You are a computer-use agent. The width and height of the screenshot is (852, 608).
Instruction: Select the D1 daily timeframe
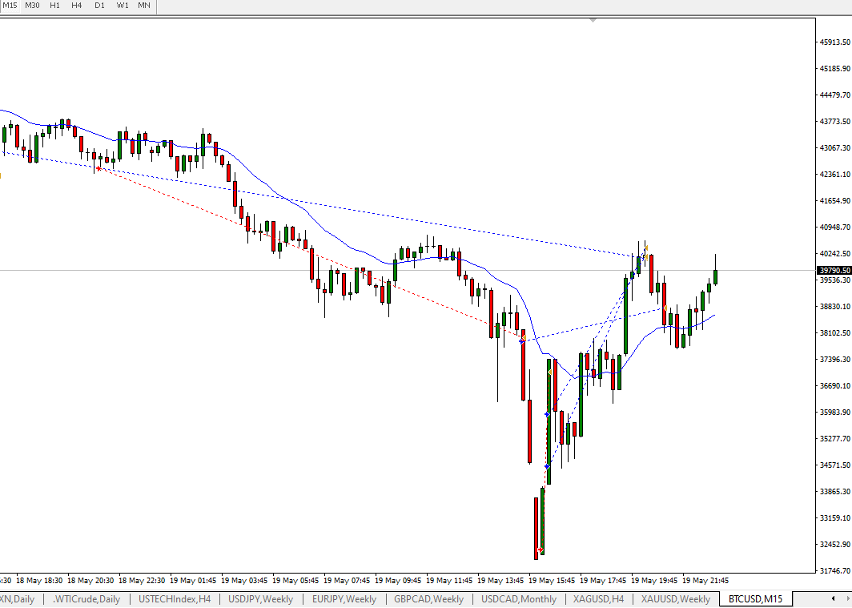(x=99, y=6)
